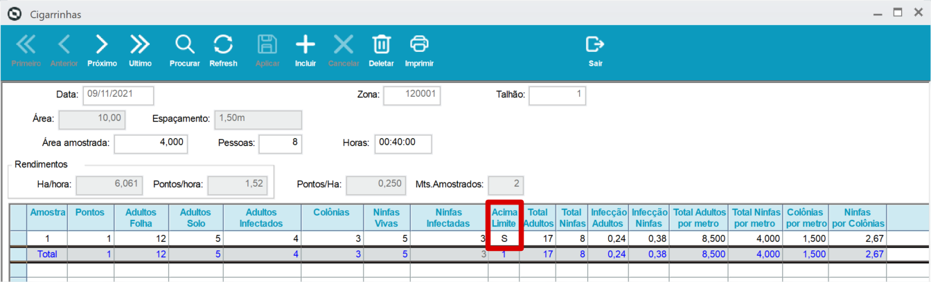Click the Cigarrinhas app logo in title bar
The width and height of the screenshot is (931, 282).
point(14,13)
